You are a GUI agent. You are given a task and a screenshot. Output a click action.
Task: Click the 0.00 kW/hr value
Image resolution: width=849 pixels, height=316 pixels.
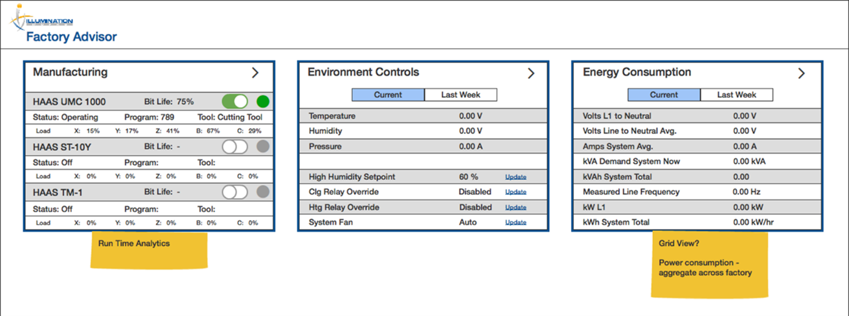pyautogui.click(x=754, y=223)
